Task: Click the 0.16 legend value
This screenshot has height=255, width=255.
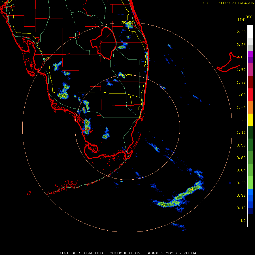Action: click(x=241, y=208)
